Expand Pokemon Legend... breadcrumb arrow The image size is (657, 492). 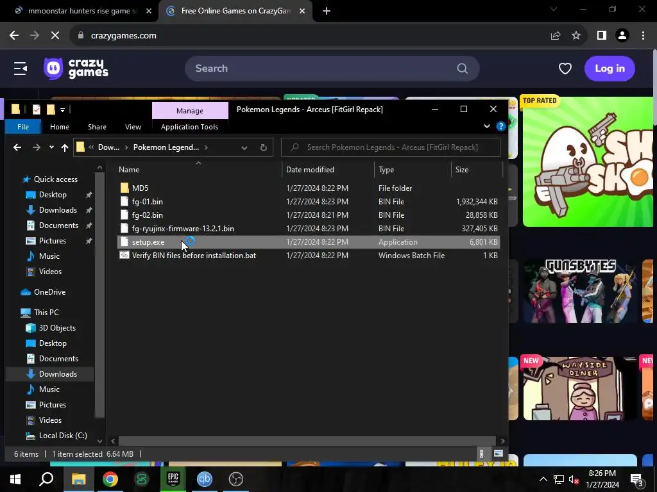(x=206, y=147)
